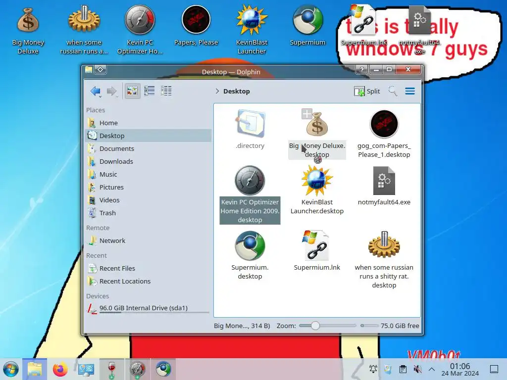Toggle keep-above pin in Dolphin title bar

click(x=100, y=69)
